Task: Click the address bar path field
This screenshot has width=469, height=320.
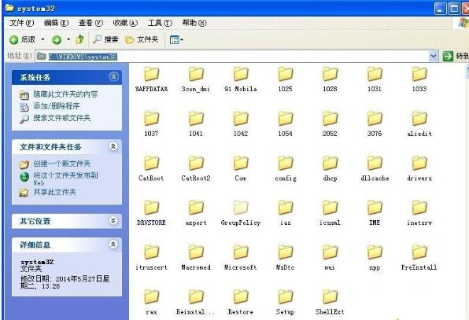Action: click(236, 56)
